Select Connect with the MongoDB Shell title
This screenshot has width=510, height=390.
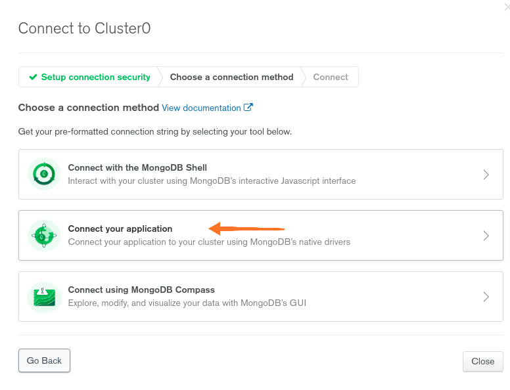click(x=137, y=167)
